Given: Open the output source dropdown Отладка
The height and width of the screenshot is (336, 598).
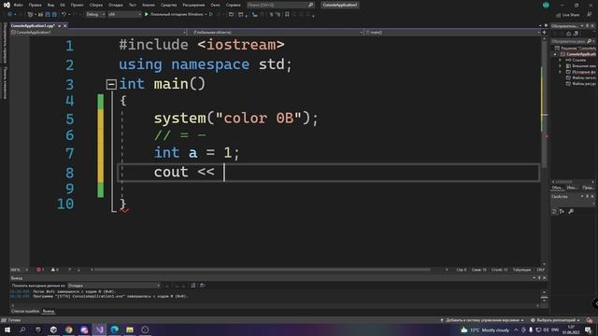Looking at the screenshot, I should [x=114, y=286].
